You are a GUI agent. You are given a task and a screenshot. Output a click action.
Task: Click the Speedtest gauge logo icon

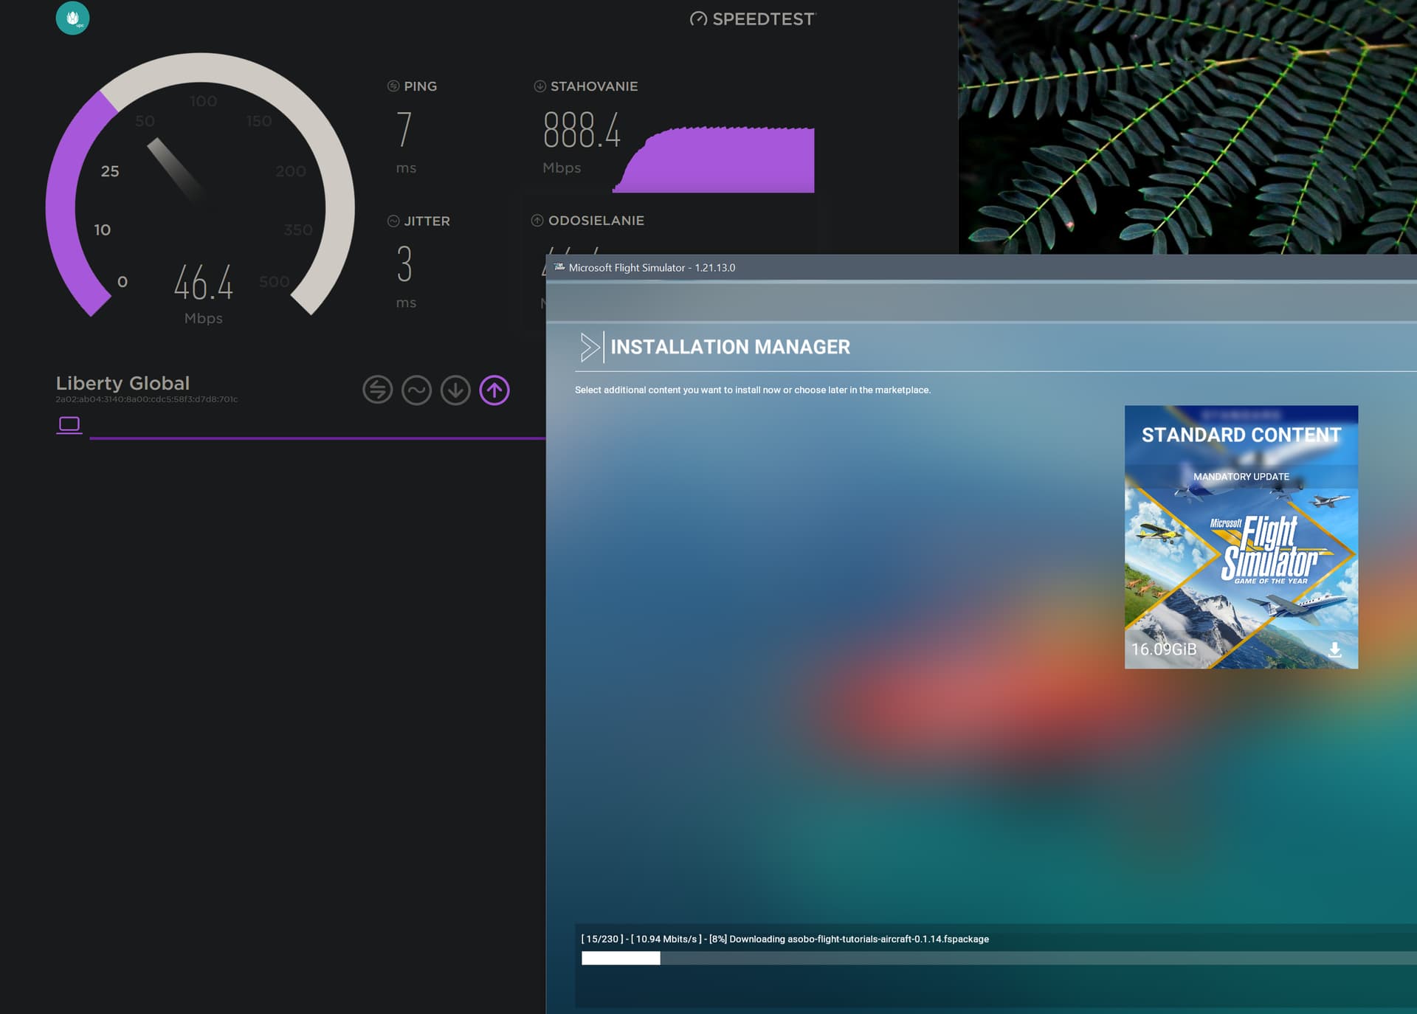click(697, 19)
